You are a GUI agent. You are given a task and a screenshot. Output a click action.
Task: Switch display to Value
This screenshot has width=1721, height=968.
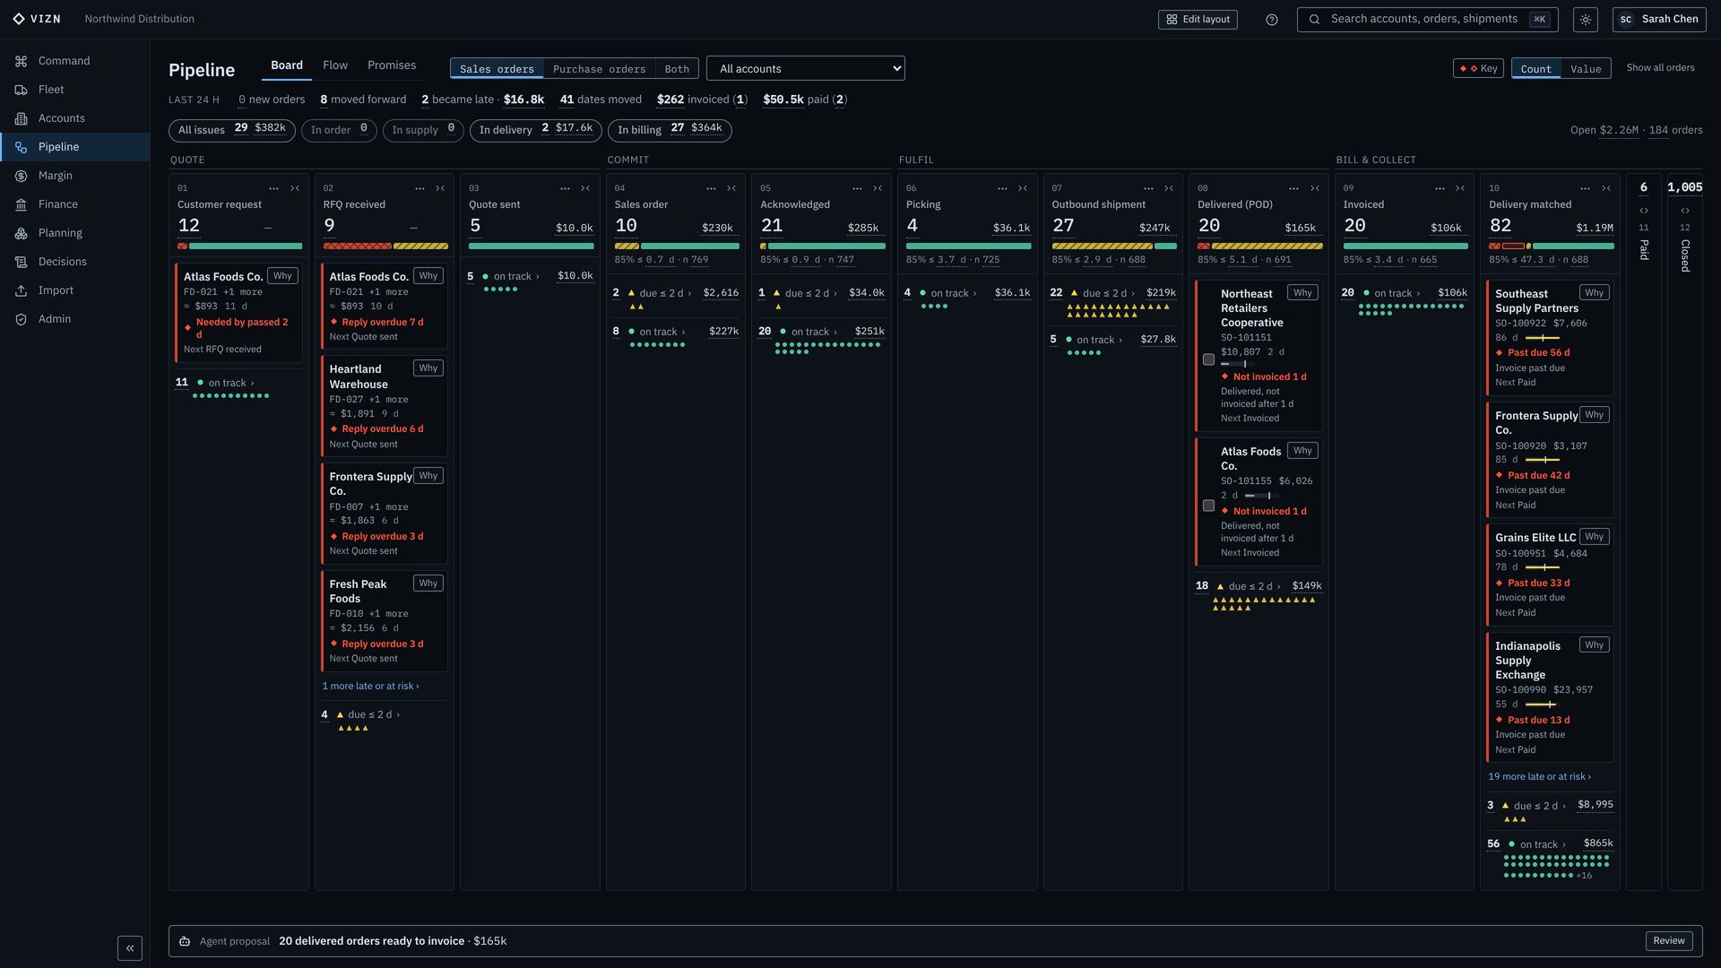pyautogui.click(x=1586, y=69)
